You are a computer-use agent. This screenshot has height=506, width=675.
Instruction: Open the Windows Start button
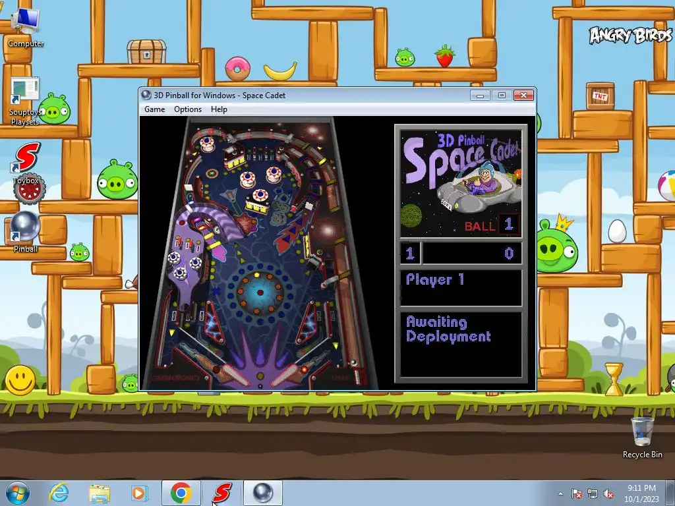pos(18,493)
